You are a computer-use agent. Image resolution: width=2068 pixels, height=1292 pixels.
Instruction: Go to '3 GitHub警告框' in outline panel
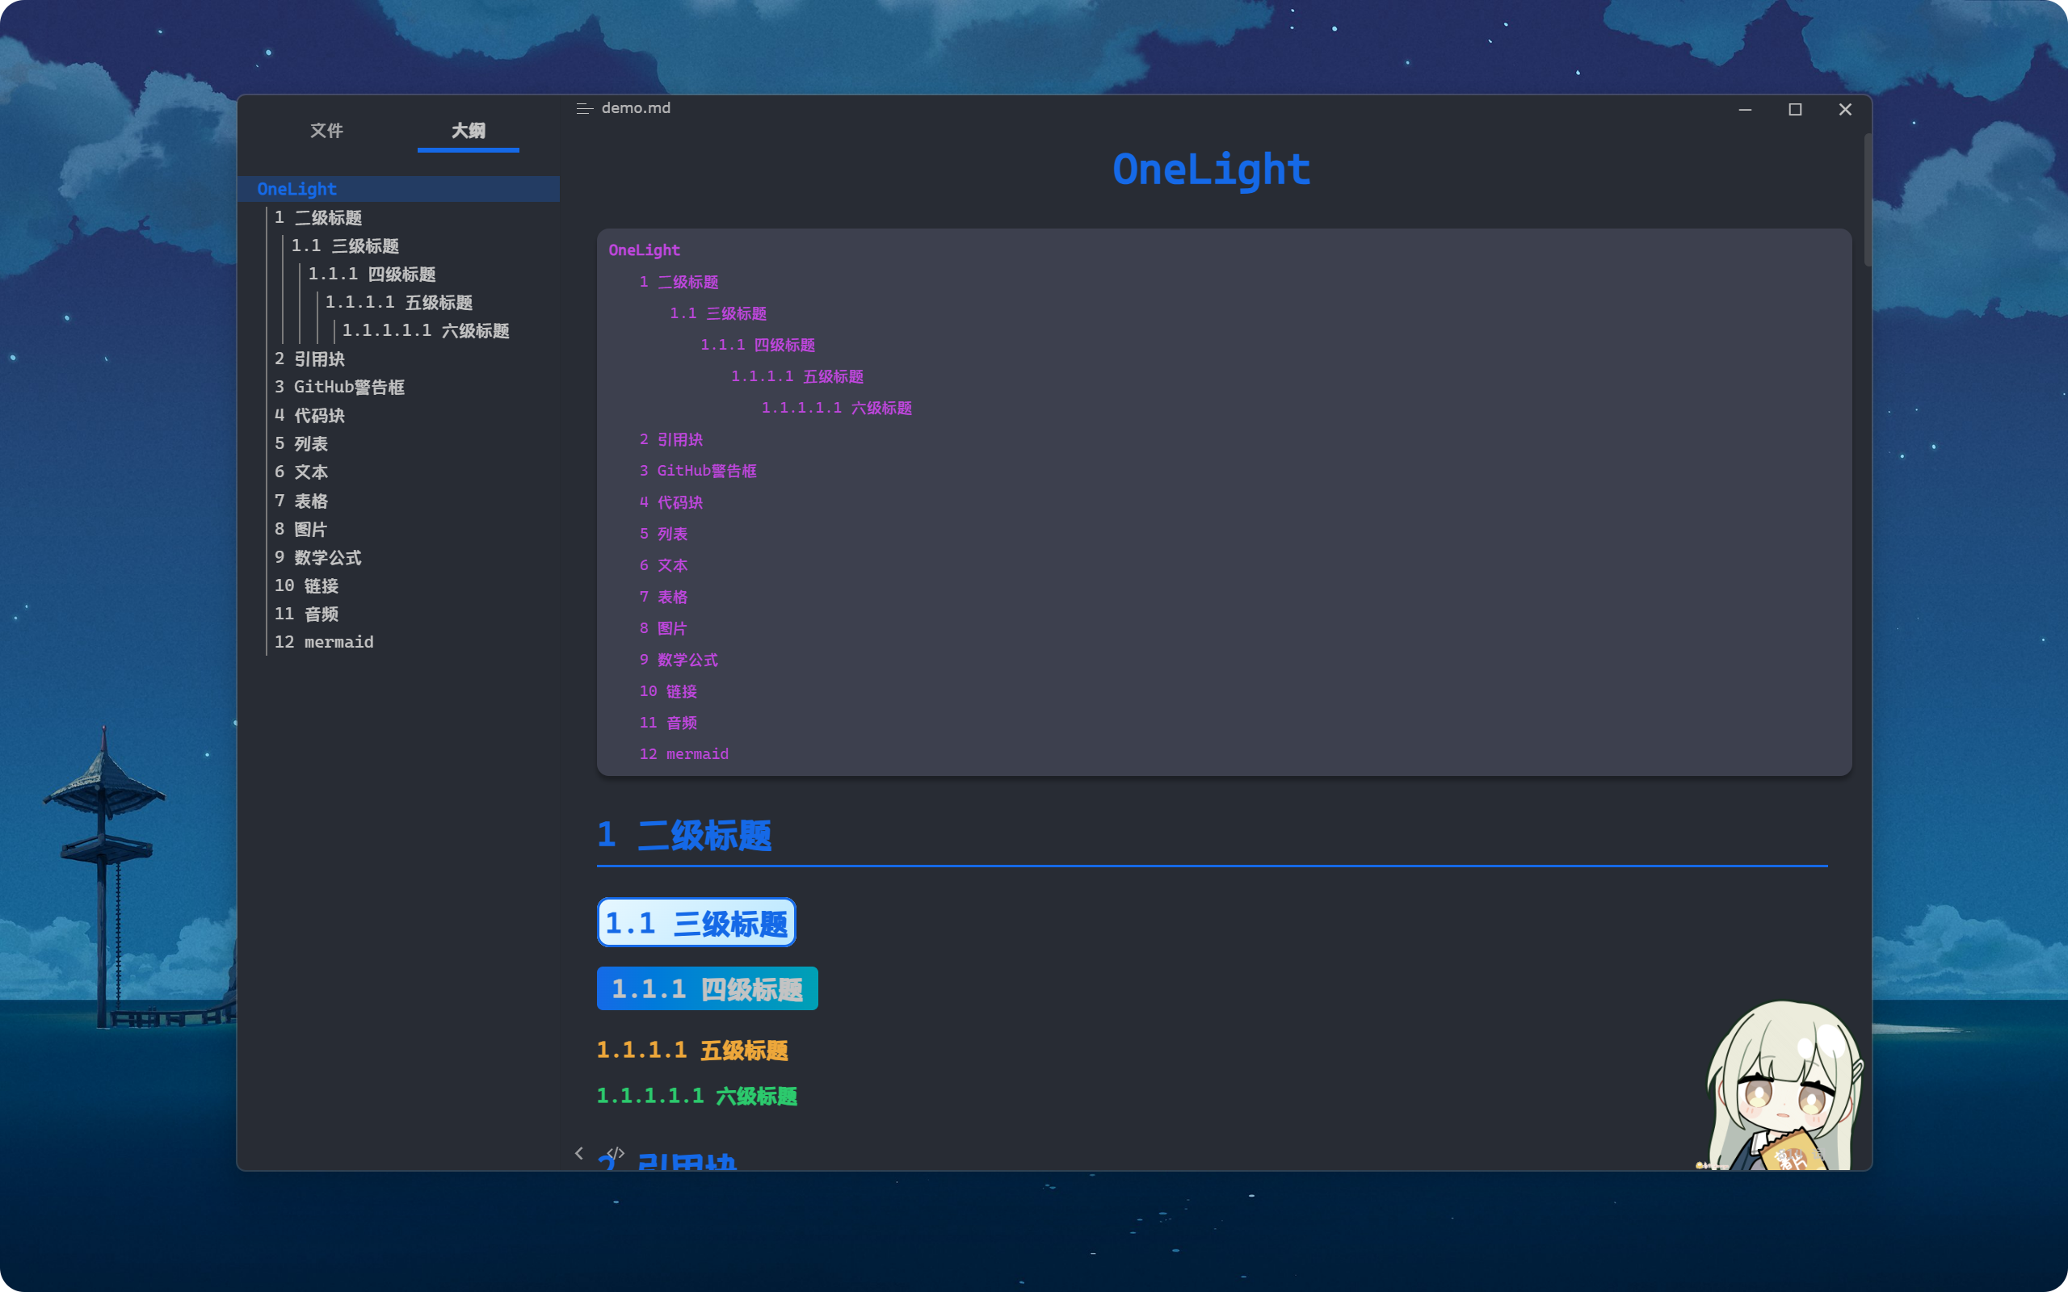(x=339, y=387)
